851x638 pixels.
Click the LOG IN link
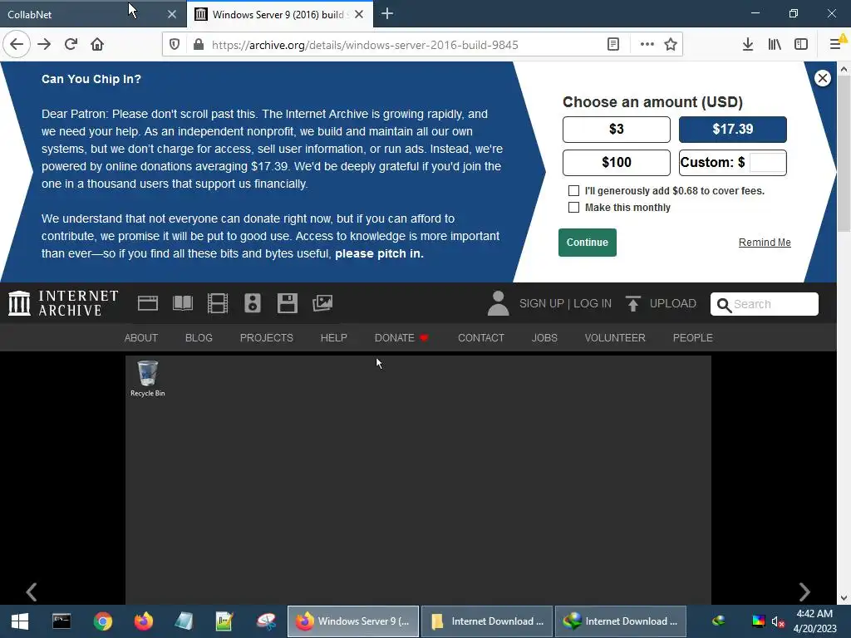(592, 303)
